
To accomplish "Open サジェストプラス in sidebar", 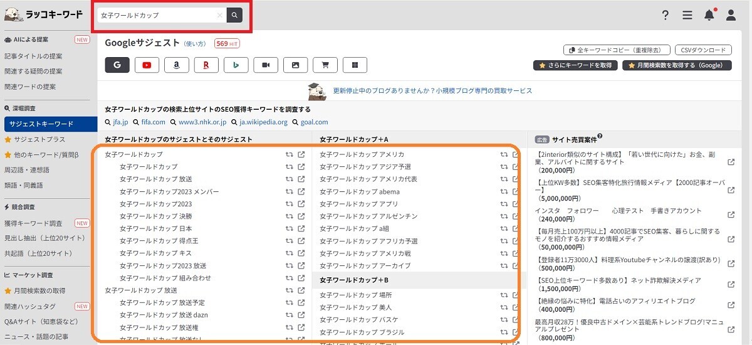I will pos(35,139).
